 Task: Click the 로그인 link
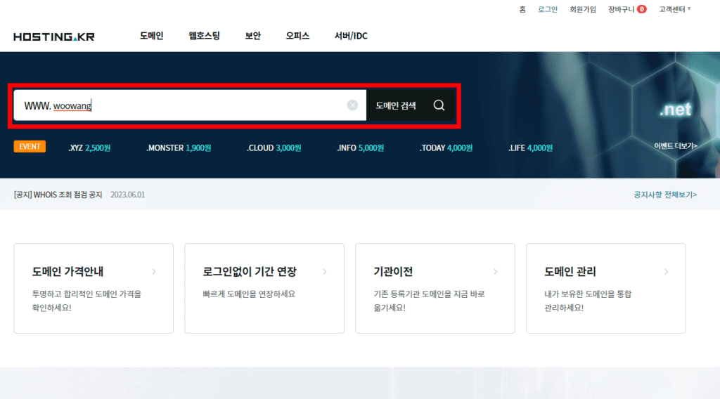pos(548,9)
